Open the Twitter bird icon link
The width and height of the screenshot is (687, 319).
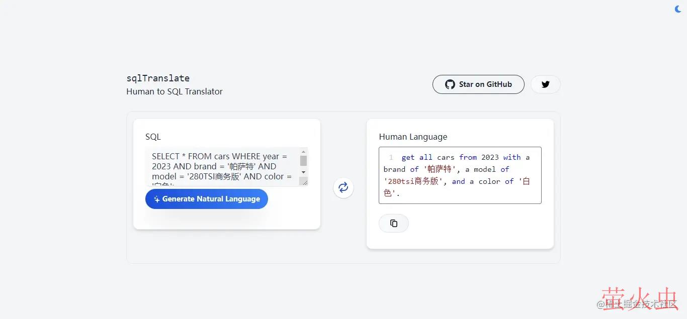(x=545, y=84)
